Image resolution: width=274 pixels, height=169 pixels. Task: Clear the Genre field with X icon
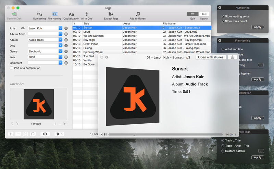(66, 52)
